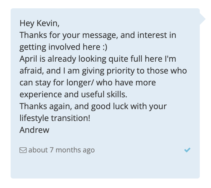The height and width of the screenshot is (188, 211).
Task: Click the "who have more" phrase
Action: [126, 82]
